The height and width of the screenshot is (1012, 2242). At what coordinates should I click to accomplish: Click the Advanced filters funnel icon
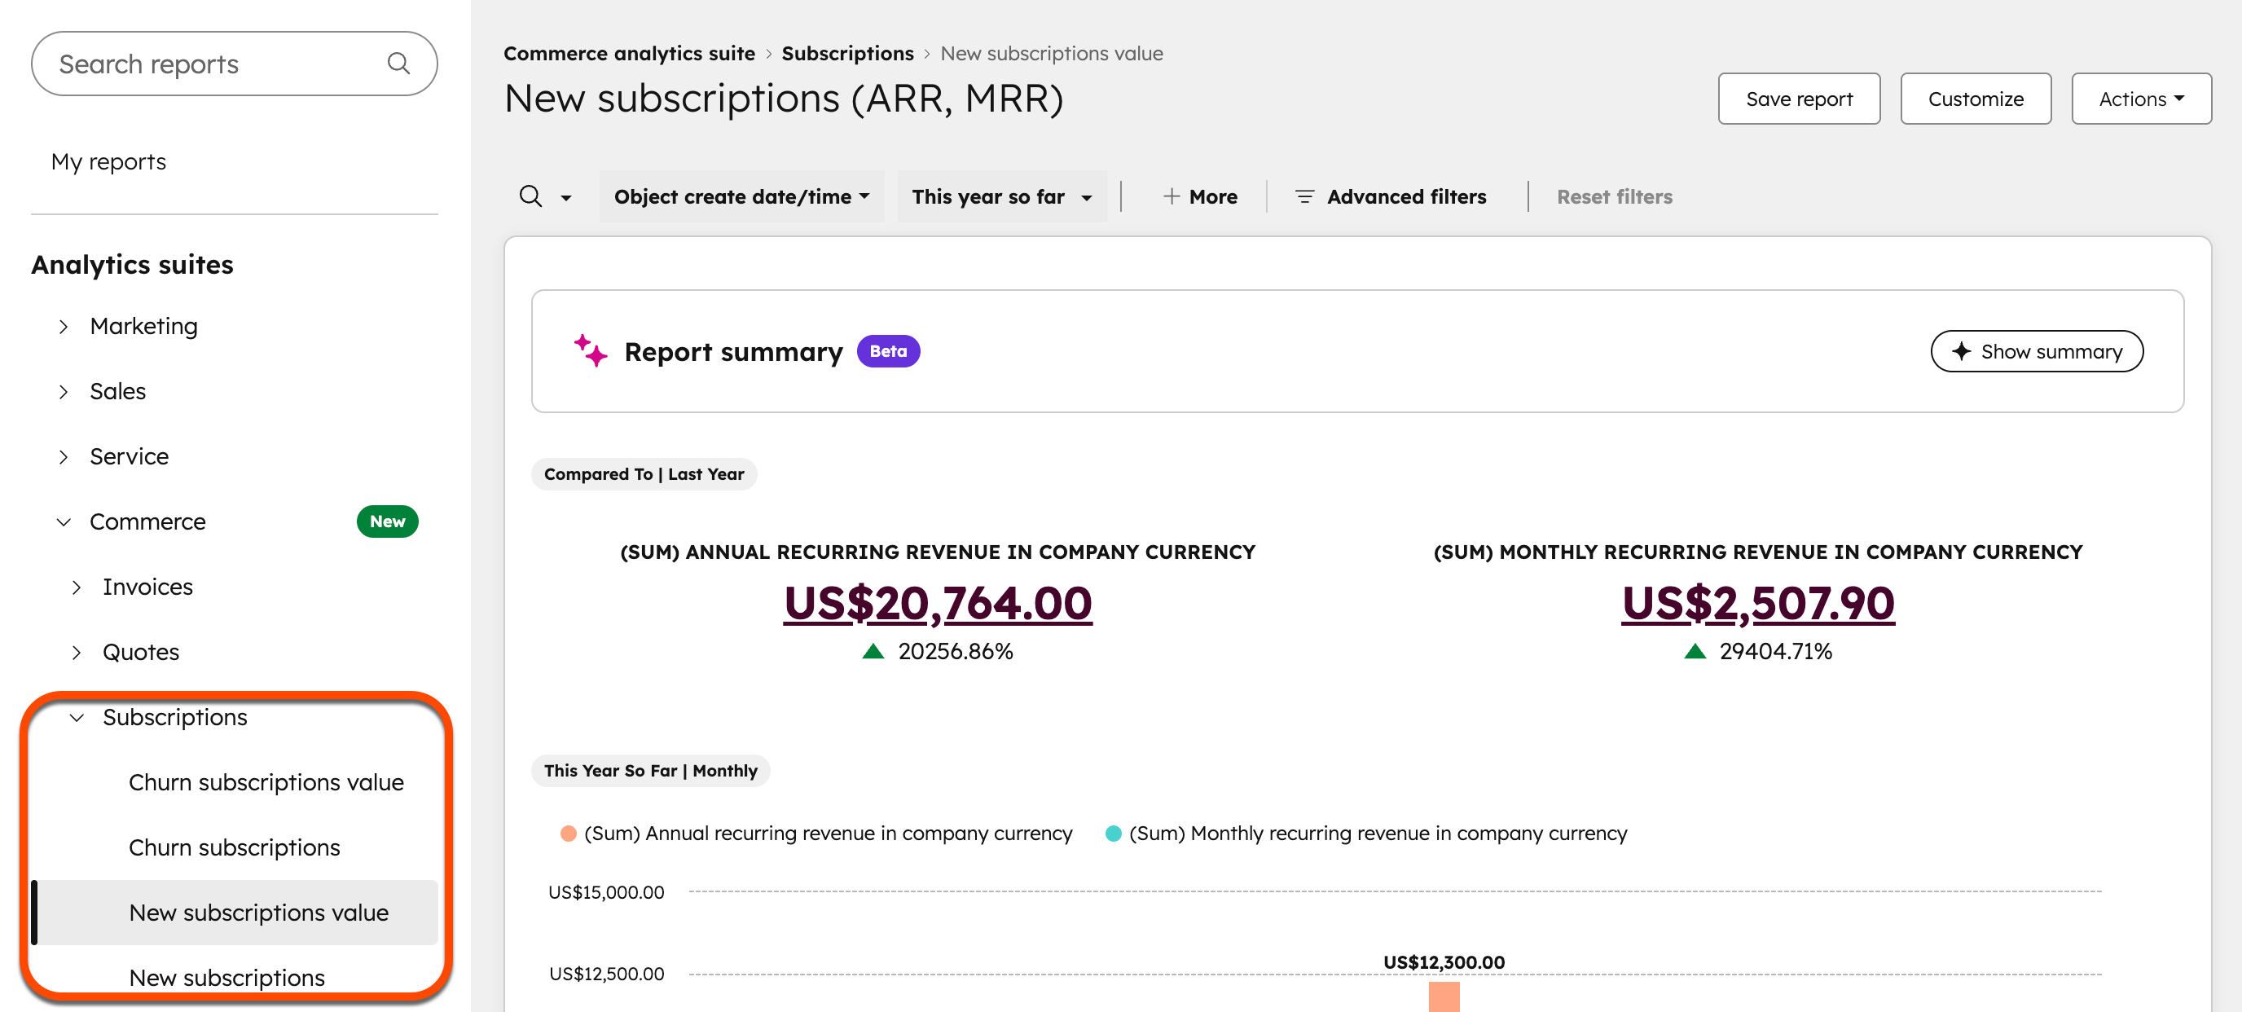point(1303,196)
